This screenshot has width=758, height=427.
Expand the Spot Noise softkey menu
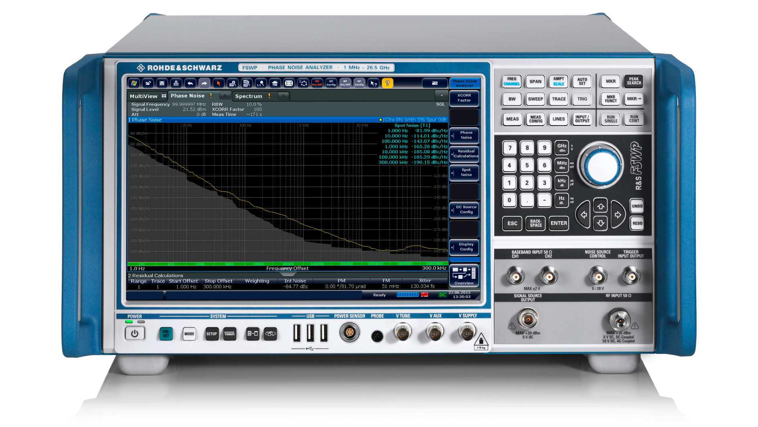(x=464, y=172)
